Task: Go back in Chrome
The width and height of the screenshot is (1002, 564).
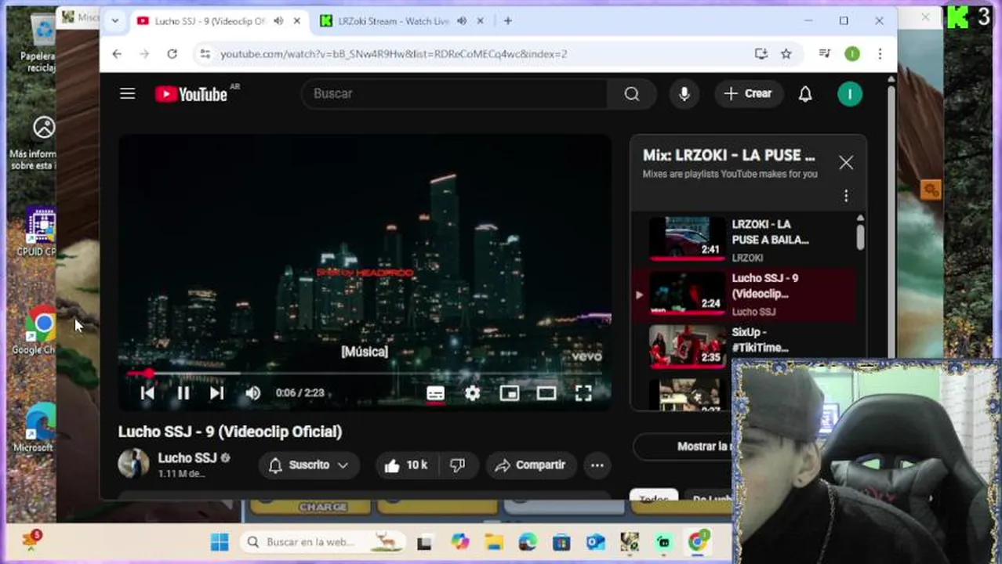Action: pos(117,54)
